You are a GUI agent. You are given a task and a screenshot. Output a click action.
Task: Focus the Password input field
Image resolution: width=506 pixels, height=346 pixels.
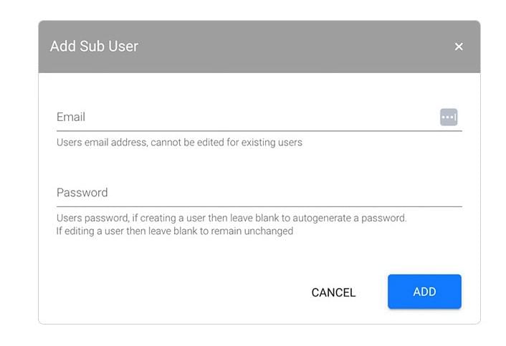tap(259, 193)
